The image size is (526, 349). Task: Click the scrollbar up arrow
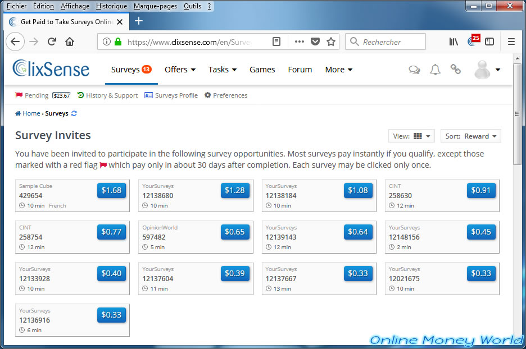[517, 58]
